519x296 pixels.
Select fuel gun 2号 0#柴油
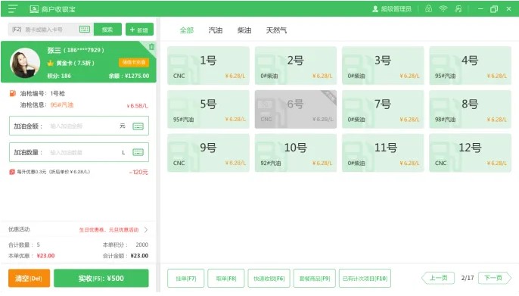click(x=296, y=66)
